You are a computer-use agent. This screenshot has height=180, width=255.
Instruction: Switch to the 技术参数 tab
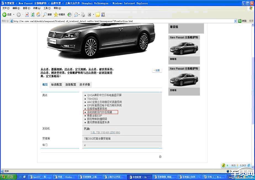coord(85,84)
